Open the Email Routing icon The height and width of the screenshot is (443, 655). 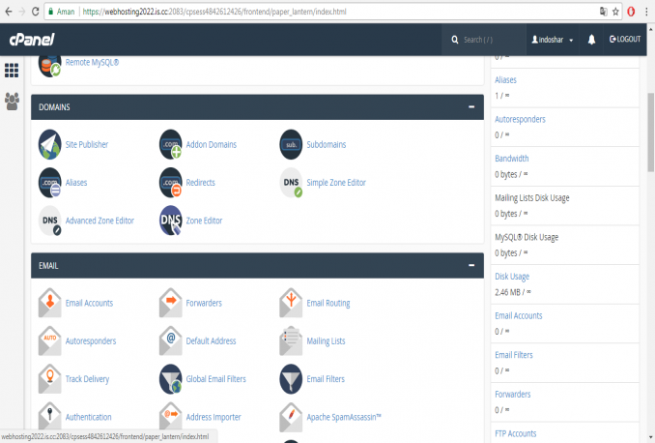click(x=291, y=303)
